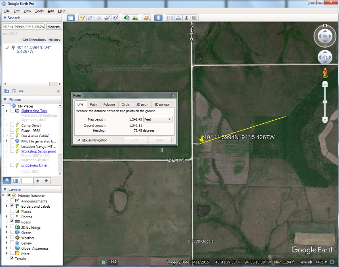Image resolution: width=339 pixels, height=267 pixels.
Task: Click the zoom slider handle
Action: click(325, 102)
